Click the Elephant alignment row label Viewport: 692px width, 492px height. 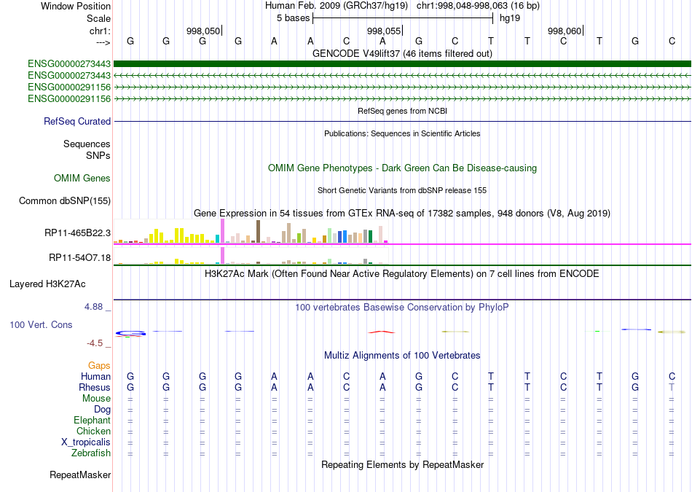pyautogui.click(x=92, y=420)
